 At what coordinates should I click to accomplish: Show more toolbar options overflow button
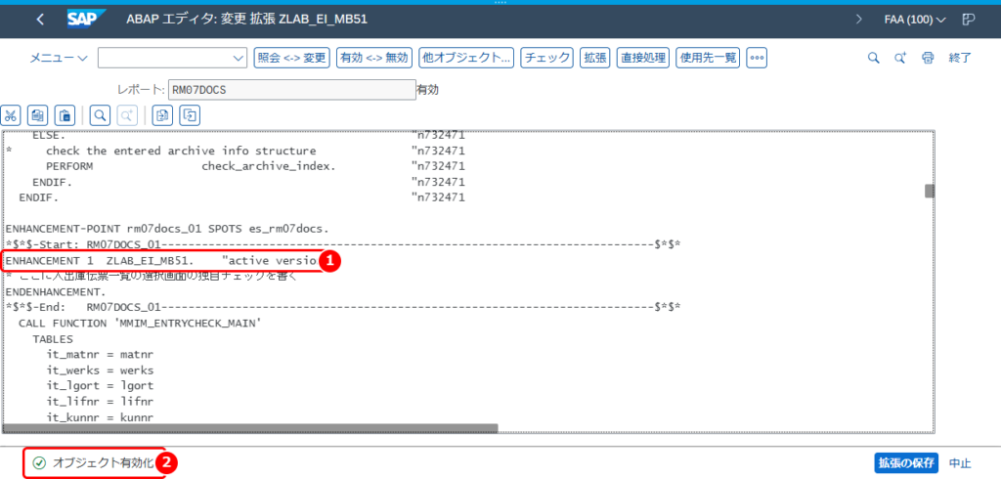(757, 58)
